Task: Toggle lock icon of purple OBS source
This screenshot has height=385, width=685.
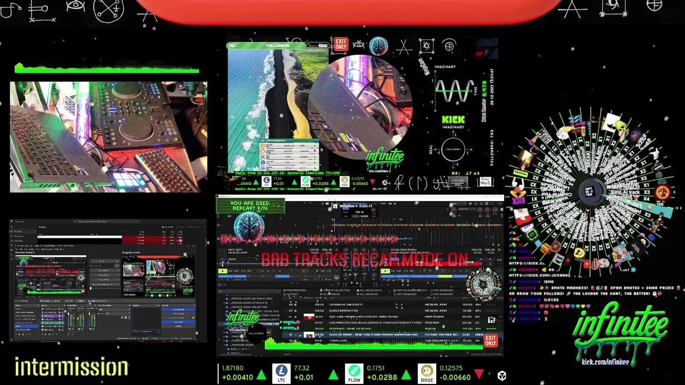Action: [x=63, y=315]
